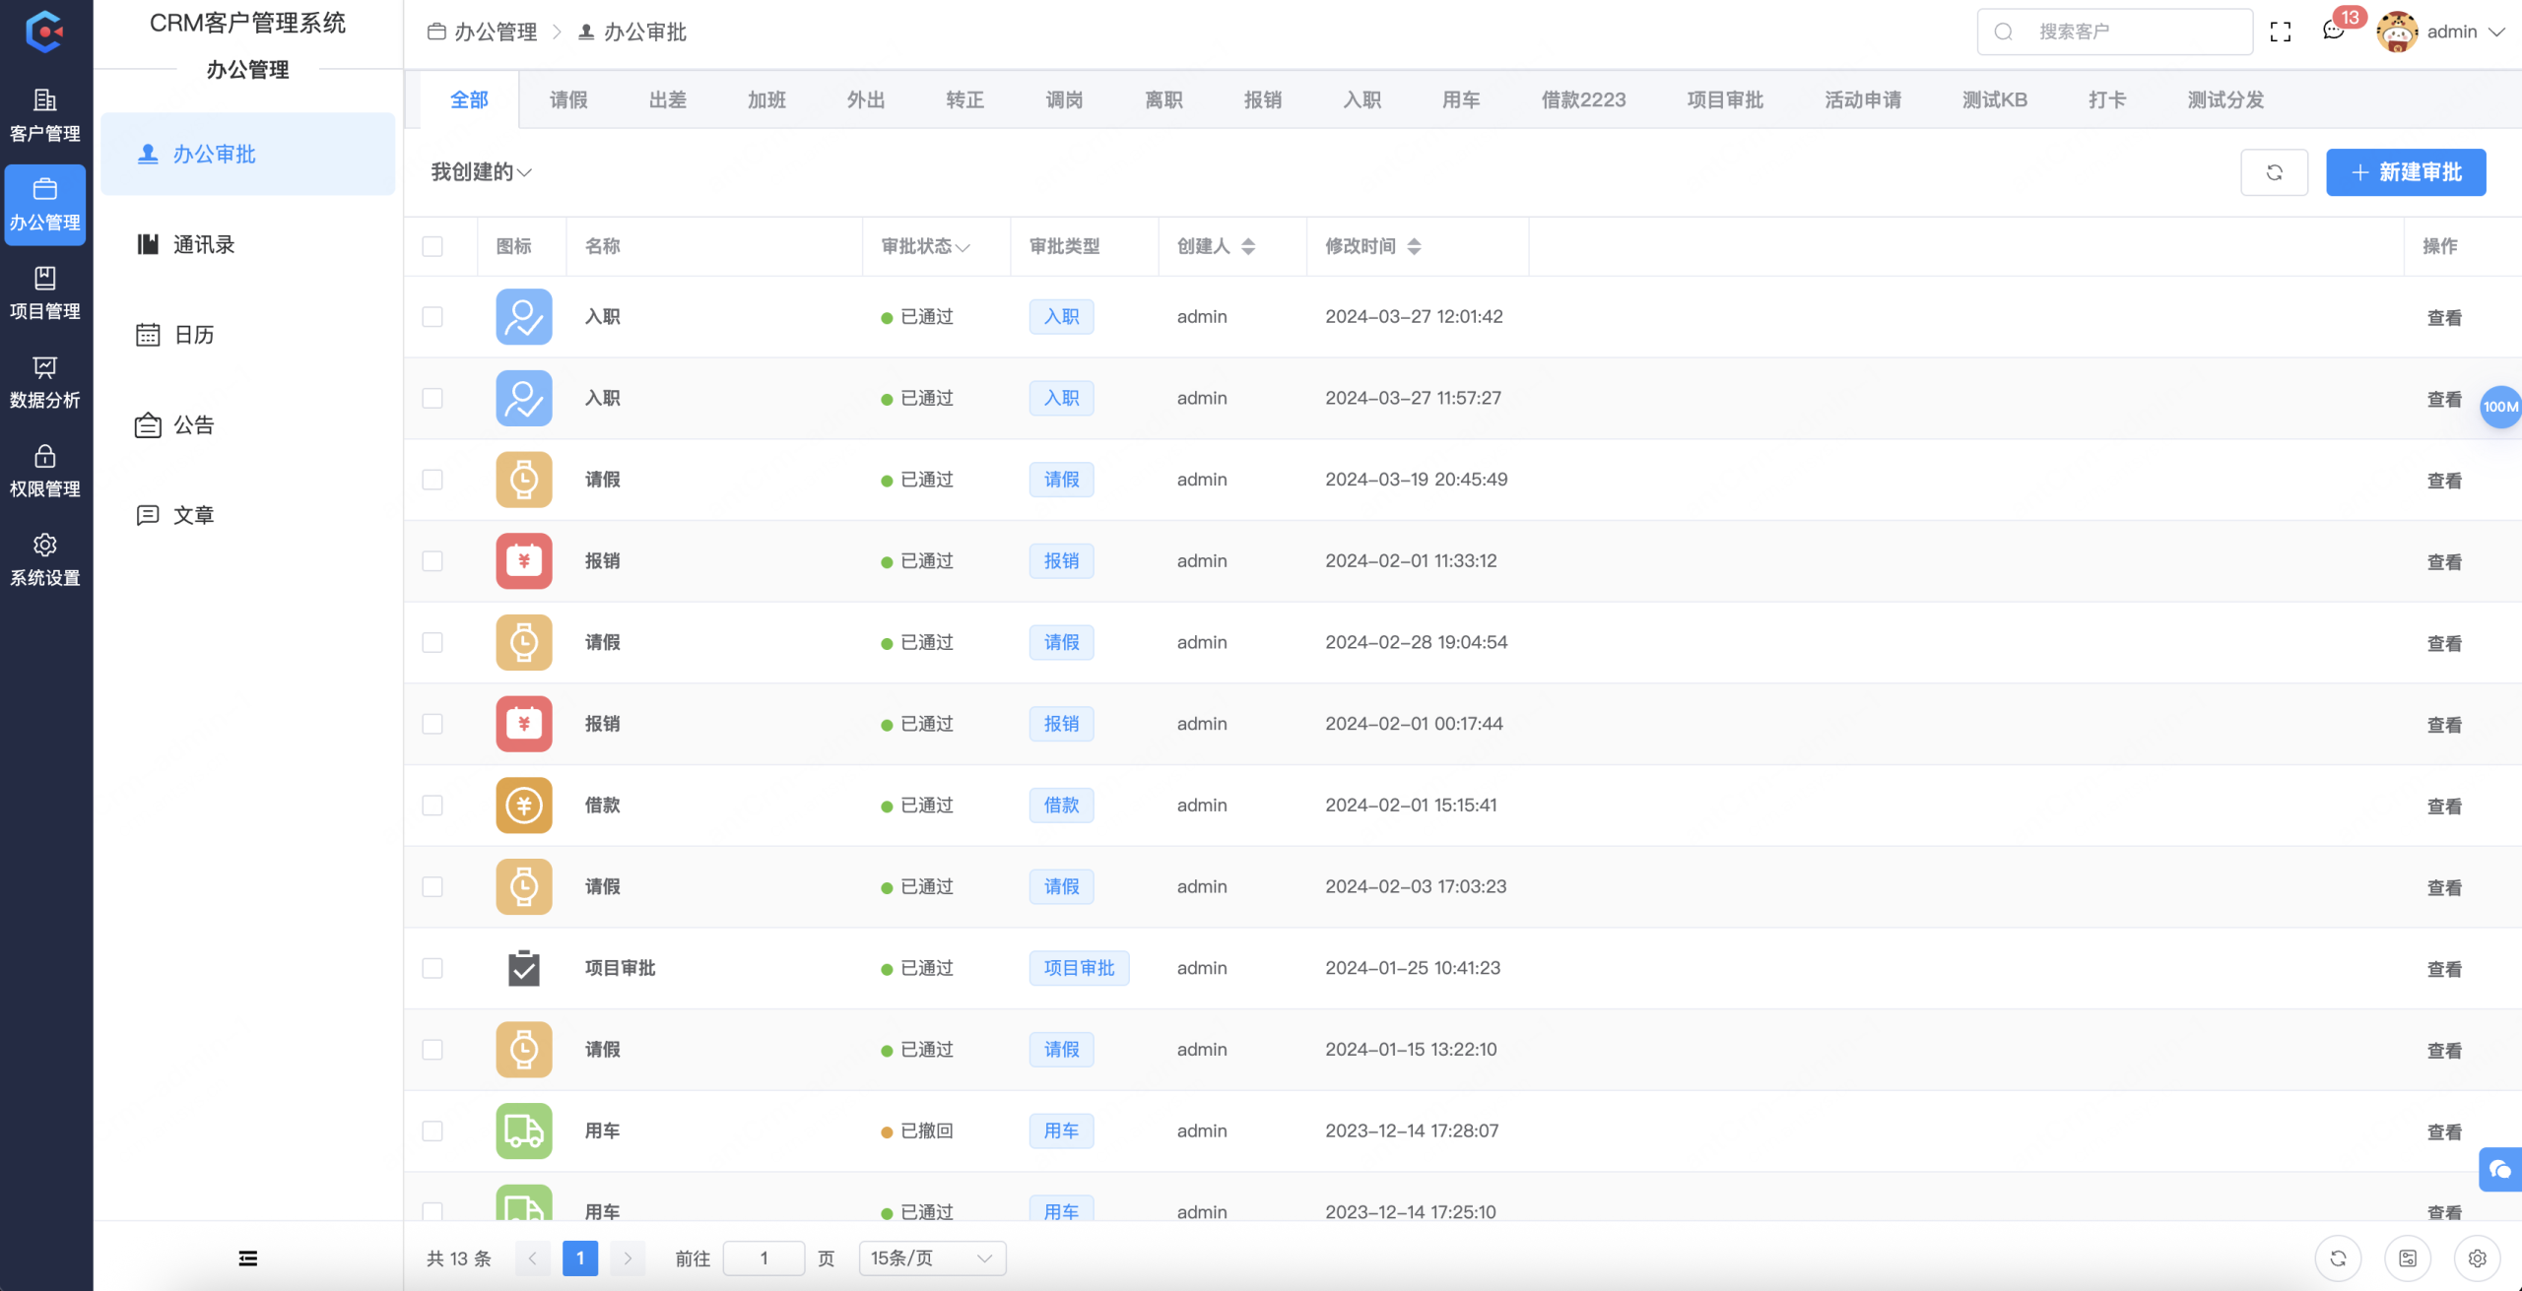
Task: Refresh the approval list with refresh icon
Action: point(2275,172)
